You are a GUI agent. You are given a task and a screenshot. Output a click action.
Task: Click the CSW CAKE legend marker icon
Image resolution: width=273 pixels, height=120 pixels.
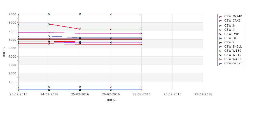220,21
